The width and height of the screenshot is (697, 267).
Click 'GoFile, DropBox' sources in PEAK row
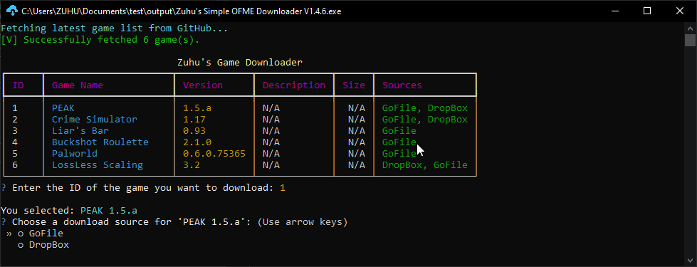pos(425,108)
